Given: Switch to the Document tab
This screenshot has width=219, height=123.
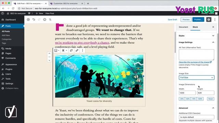Looking at the screenshot, I should [183, 27].
